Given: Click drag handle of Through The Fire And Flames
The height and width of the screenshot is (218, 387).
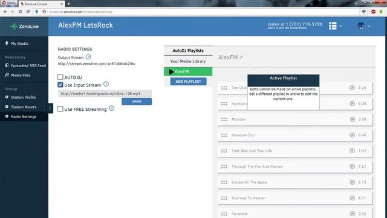Looking at the screenshot, I should pyautogui.click(x=224, y=167).
